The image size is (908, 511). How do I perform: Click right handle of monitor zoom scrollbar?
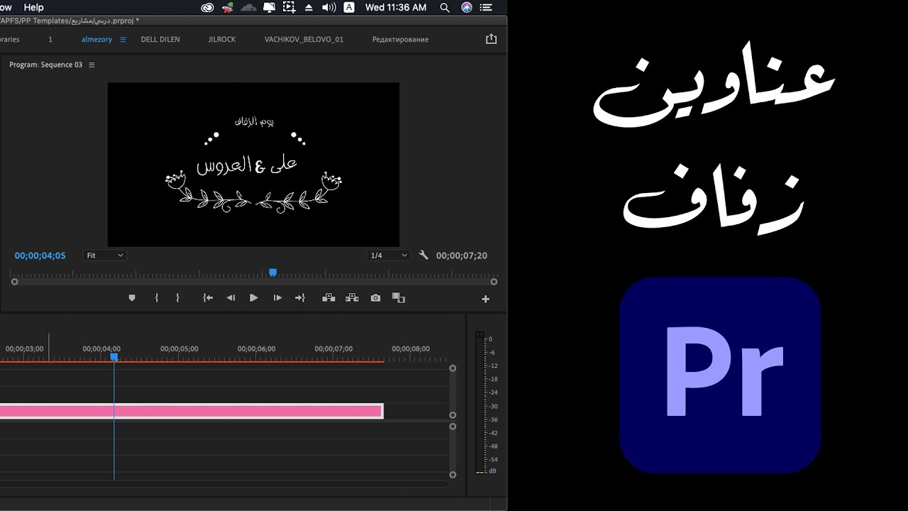tap(494, 282)
